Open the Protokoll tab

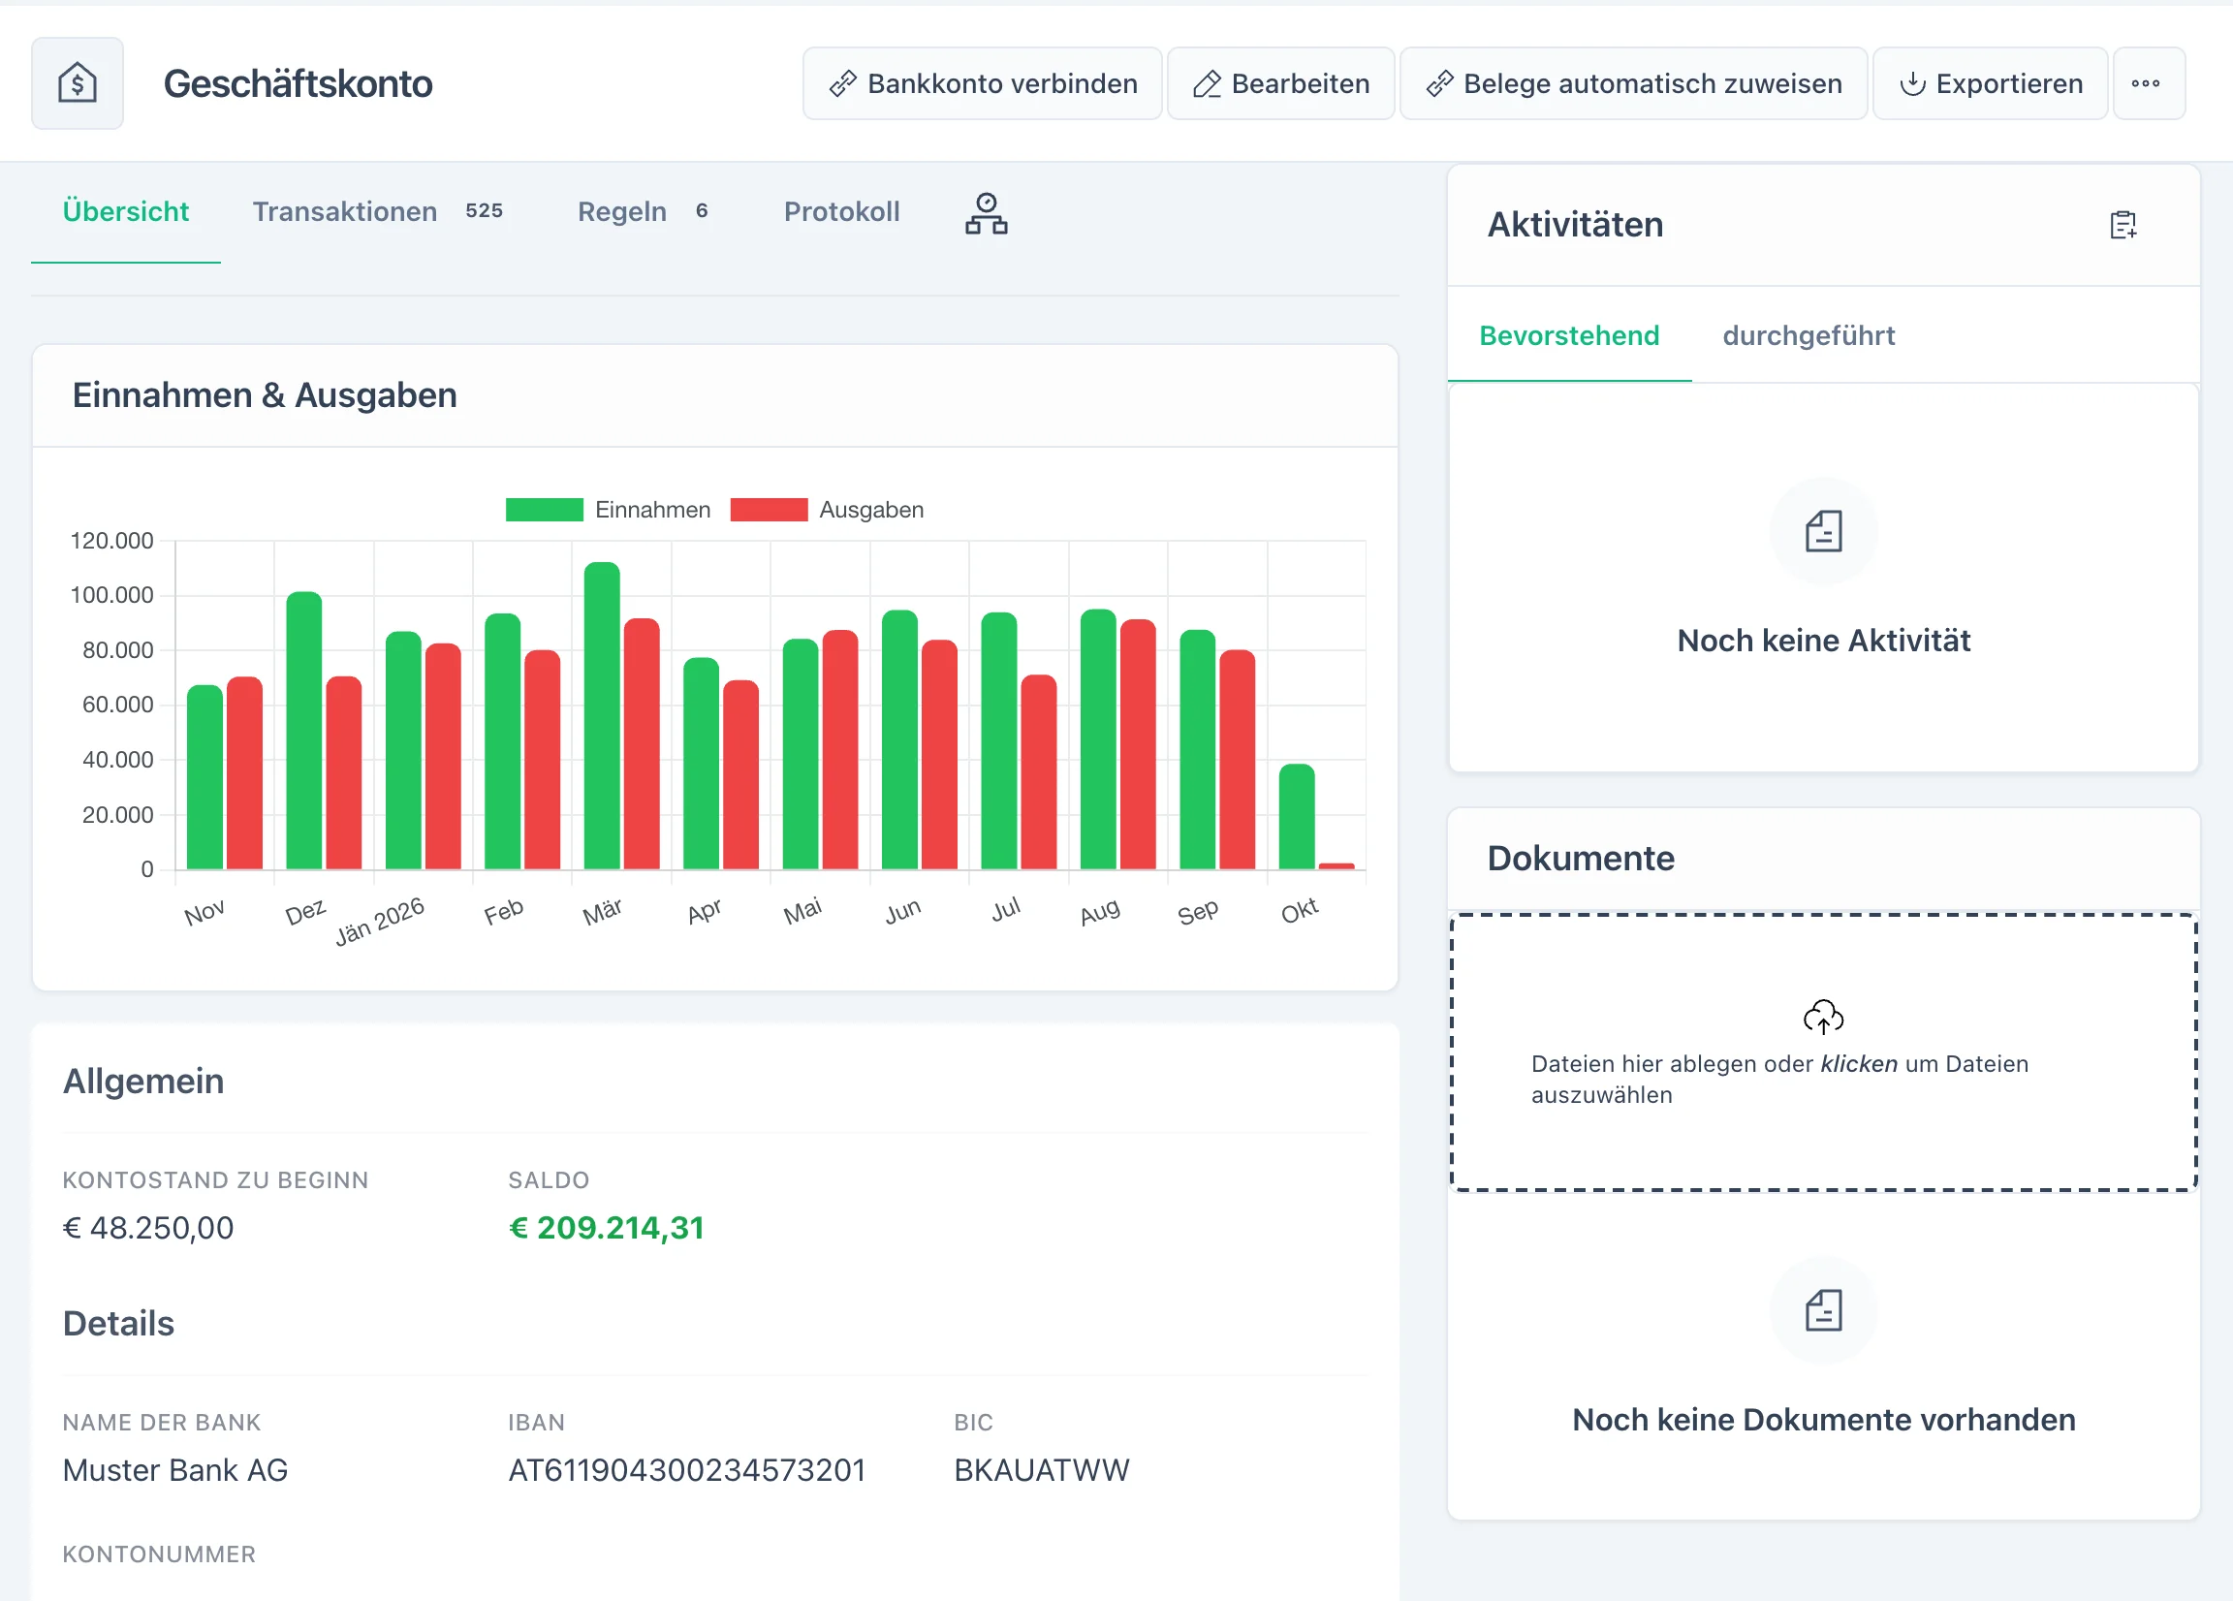tap(842, 211)
